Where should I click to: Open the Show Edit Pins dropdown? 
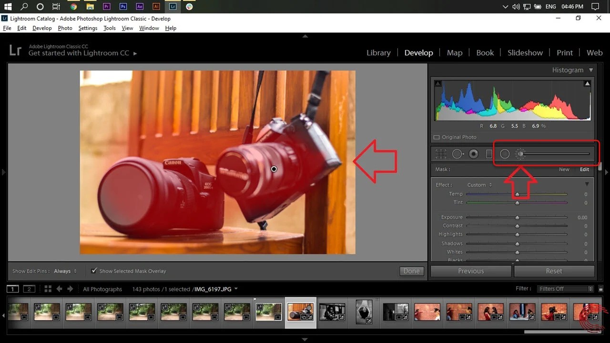[x=65, y=271]
